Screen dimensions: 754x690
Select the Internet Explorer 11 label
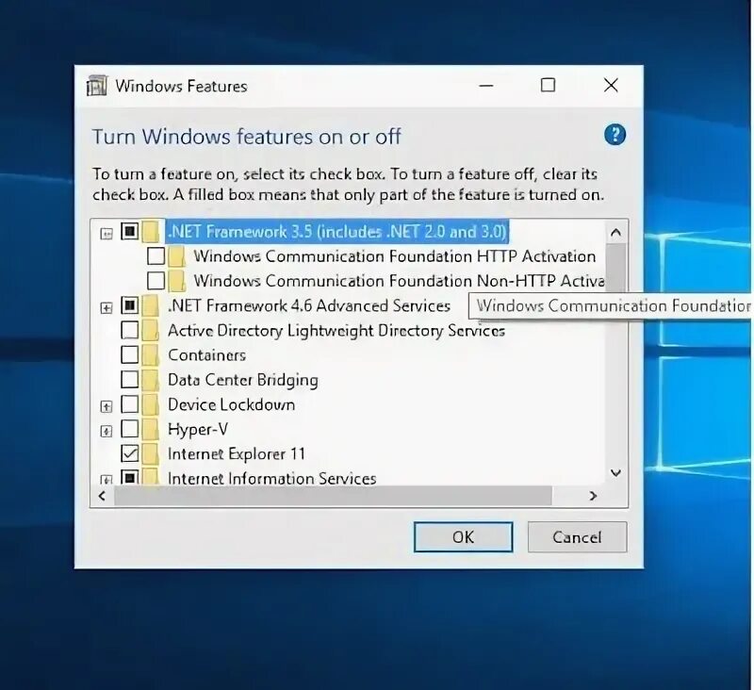[237, 454]
